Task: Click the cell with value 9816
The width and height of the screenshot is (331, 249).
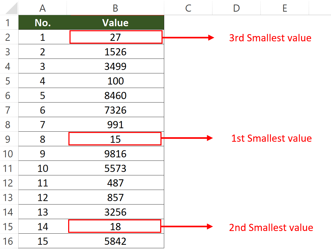Action: (x=115, y=153)
